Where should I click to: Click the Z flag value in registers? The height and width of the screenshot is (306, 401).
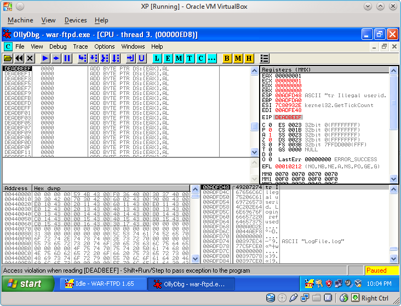[x=270, y=140]
